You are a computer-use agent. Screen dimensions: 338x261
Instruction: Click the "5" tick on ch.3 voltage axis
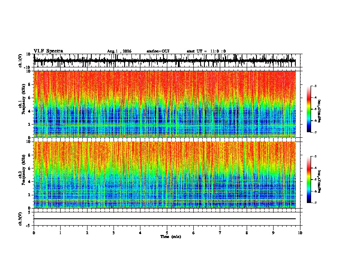click(29, 212)
